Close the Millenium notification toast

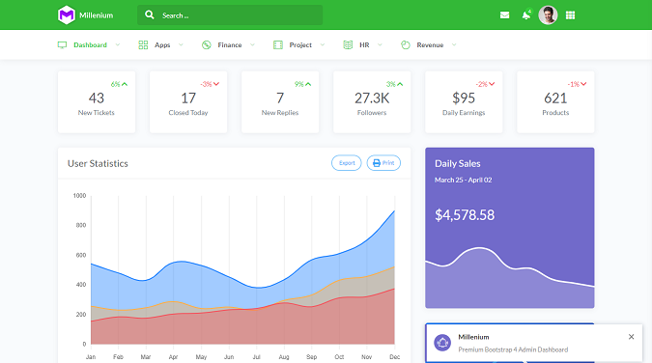(631, 337)
